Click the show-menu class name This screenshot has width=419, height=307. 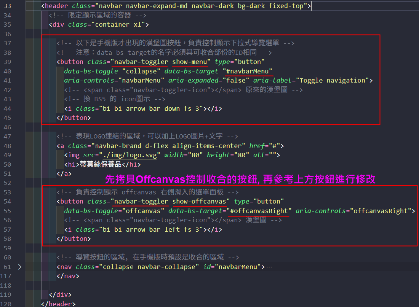pyautogui.click(x=190, y=62)
